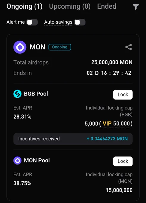Tap the purple MON token logo
Image resolution: width=146 pixels, height=203 pixels.
(x=20, y=47)
